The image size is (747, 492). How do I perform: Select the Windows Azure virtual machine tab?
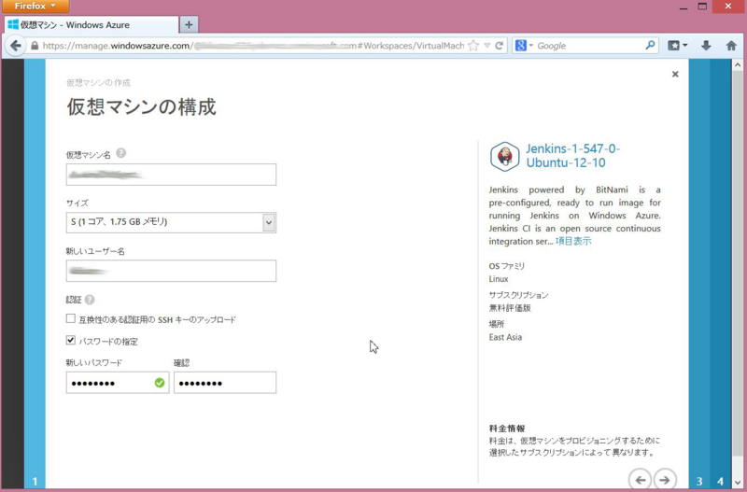click(92, 25)
